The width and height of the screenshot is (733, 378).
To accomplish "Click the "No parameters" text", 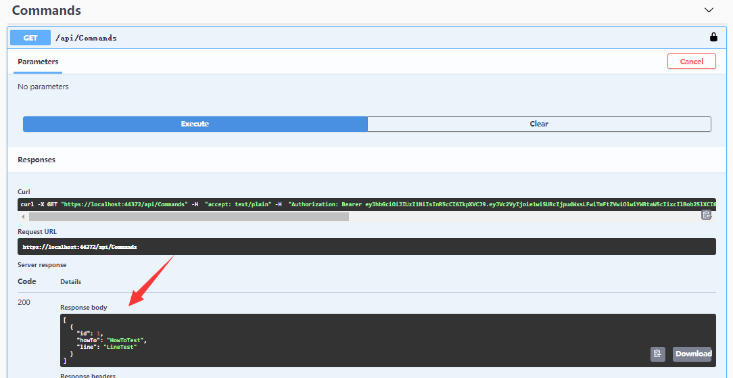I will click(43, 87).
